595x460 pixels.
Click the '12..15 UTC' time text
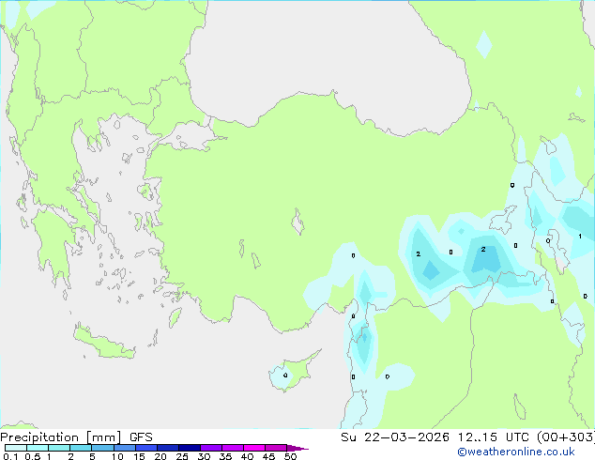493,437
